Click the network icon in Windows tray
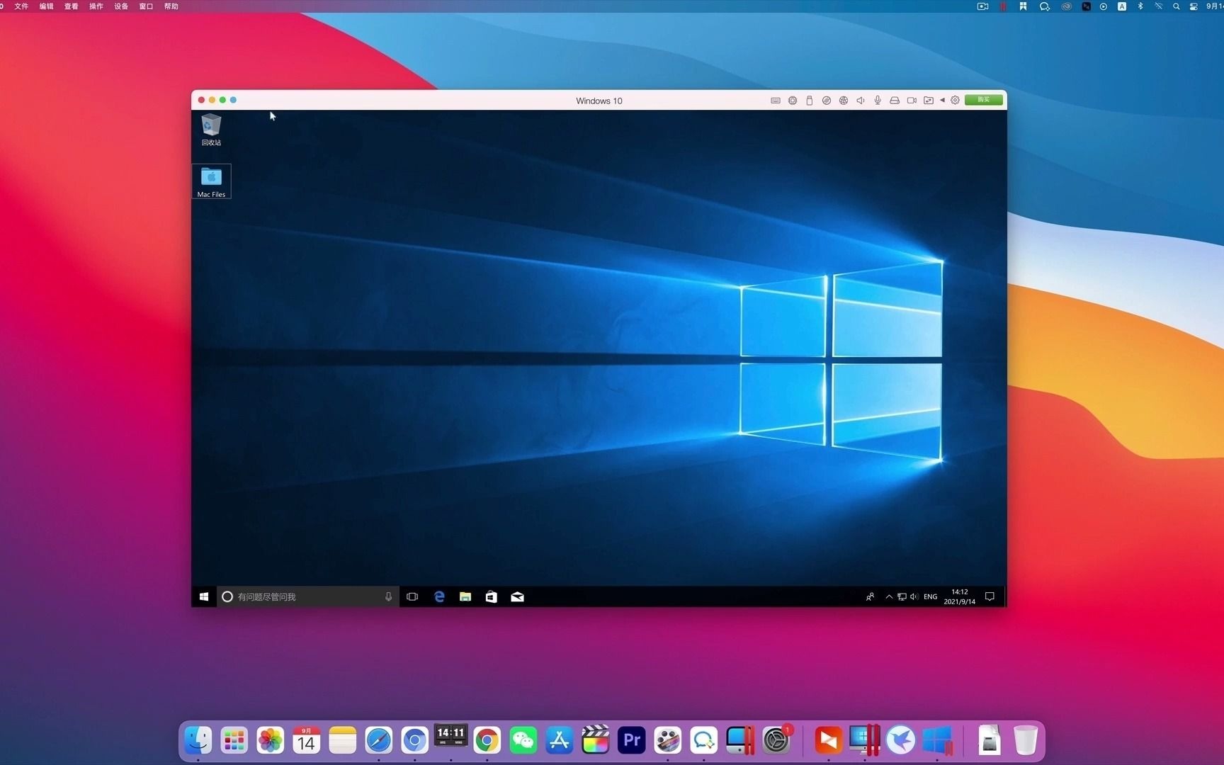 [902, 597]
